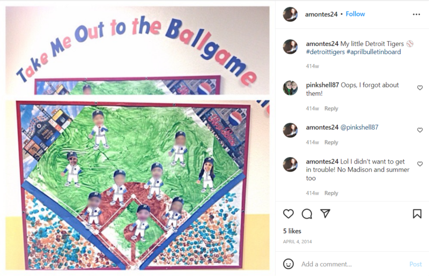Screen dimensions: 429x276
Task: Share the post via paper plane icon
Action: [x=325, y=213]
